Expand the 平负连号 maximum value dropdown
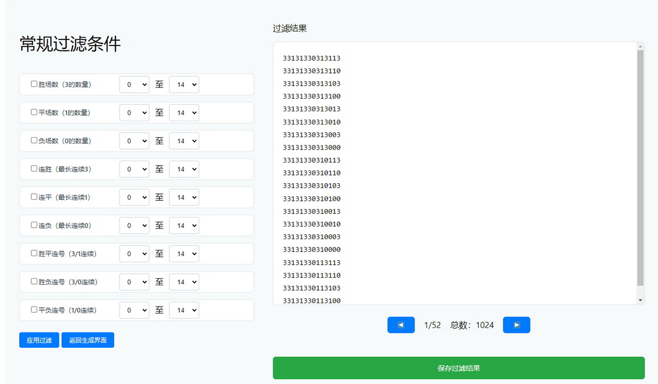Viewport: 658px width, 384px height. click(x=184, y=310)
